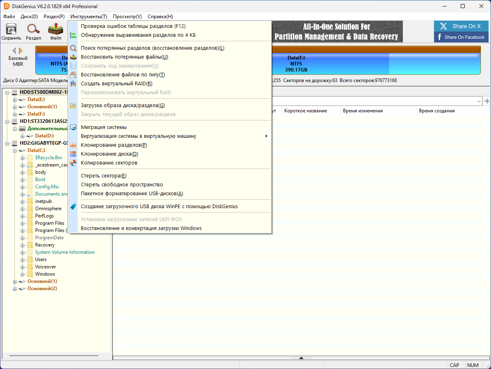Image resolution: width=491 pixels, height=369 pixels.
Task: Click the Короткое название column header
Action: [x=311, y=111]
